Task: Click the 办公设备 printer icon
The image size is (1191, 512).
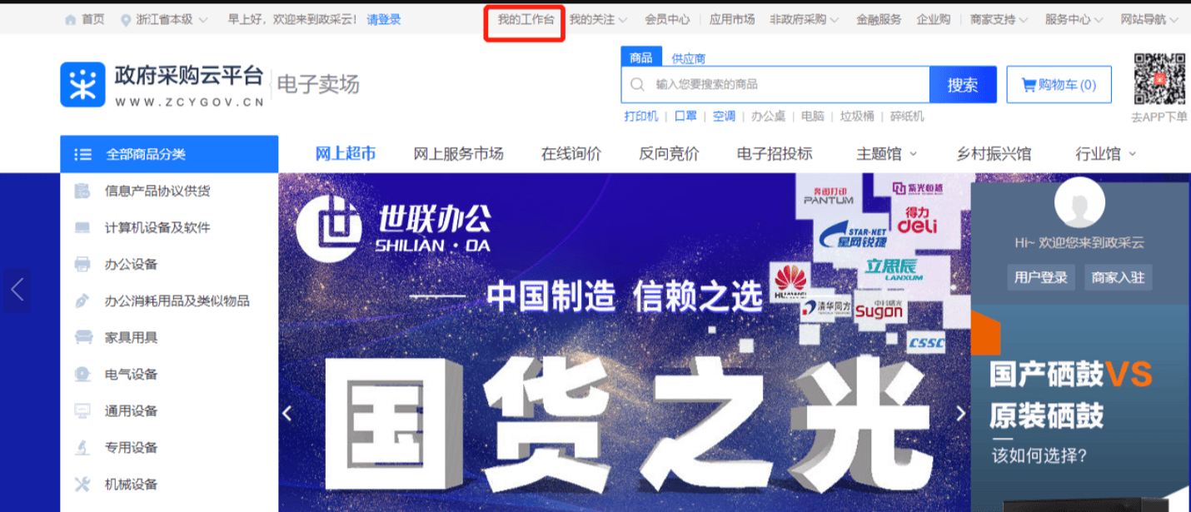Action: [82, 264]
